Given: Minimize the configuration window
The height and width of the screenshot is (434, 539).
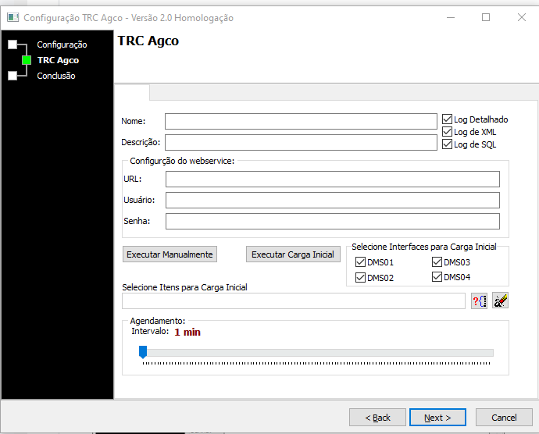Looking at the screenshot, I should 451,17.
